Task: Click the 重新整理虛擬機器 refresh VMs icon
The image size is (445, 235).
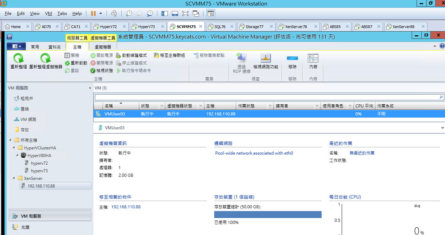Action: point(46,58)
